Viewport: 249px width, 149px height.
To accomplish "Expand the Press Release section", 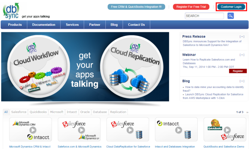I will click(x=242, y=37).
